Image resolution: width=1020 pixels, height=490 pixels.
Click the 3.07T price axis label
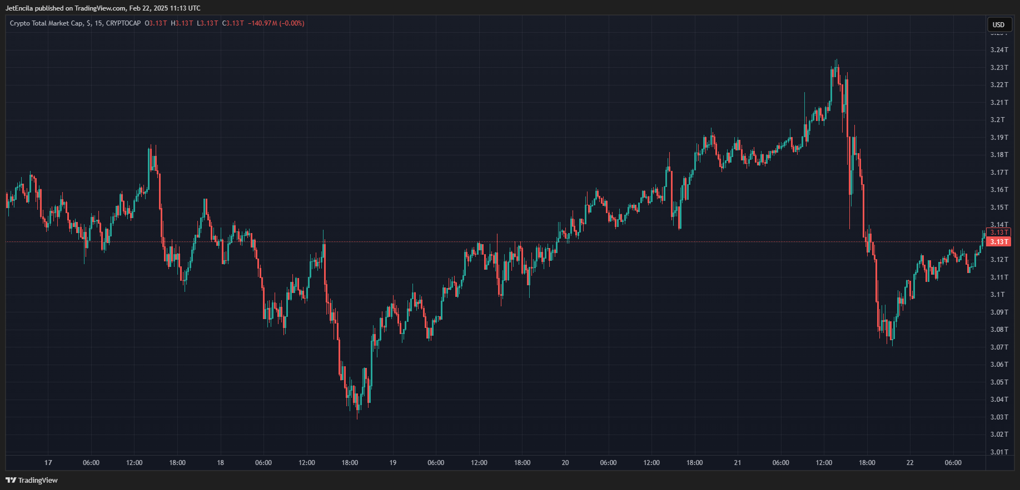point(999,347)
